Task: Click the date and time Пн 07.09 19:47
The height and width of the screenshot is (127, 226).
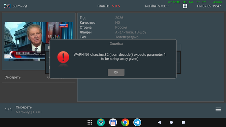Action: click(x=209, y=6)
